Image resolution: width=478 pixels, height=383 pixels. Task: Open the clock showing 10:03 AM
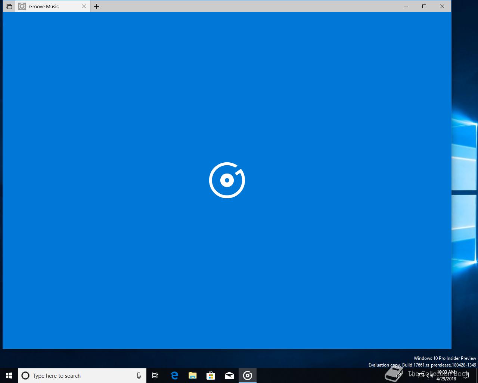(446, 376)
